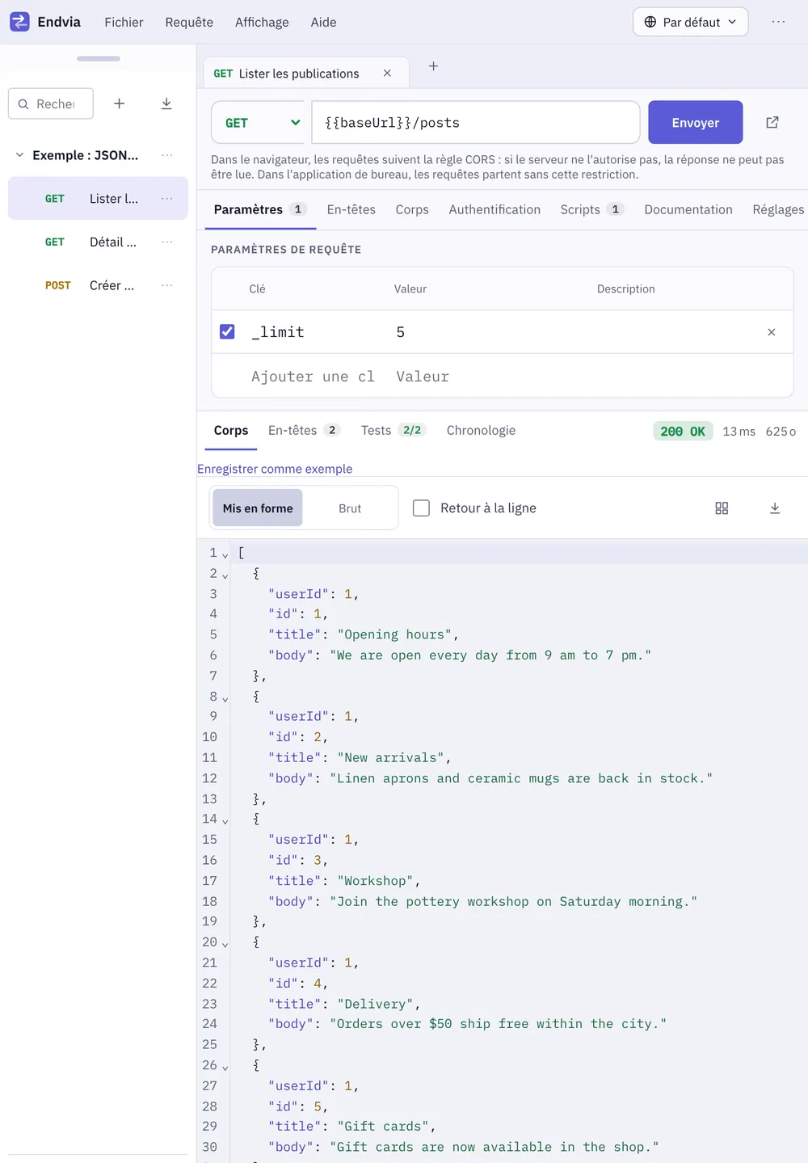Enable Retour à la ligne checkbox
Screen dimensions: 808x1163
click(421, 508)
